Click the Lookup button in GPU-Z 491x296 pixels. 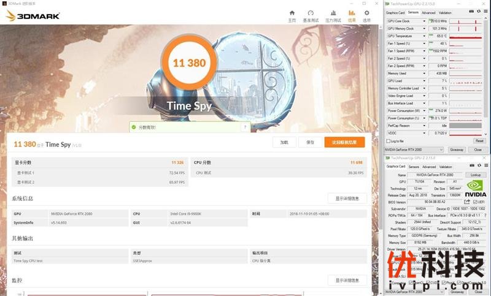click(x=476, y=175)
